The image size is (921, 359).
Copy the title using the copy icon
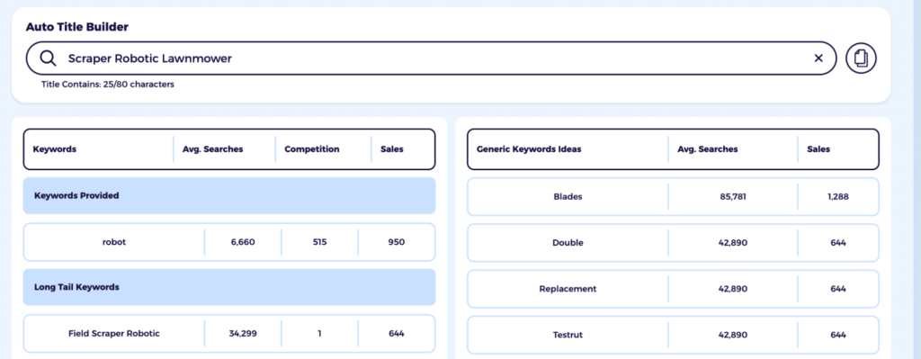pos(861,58)
